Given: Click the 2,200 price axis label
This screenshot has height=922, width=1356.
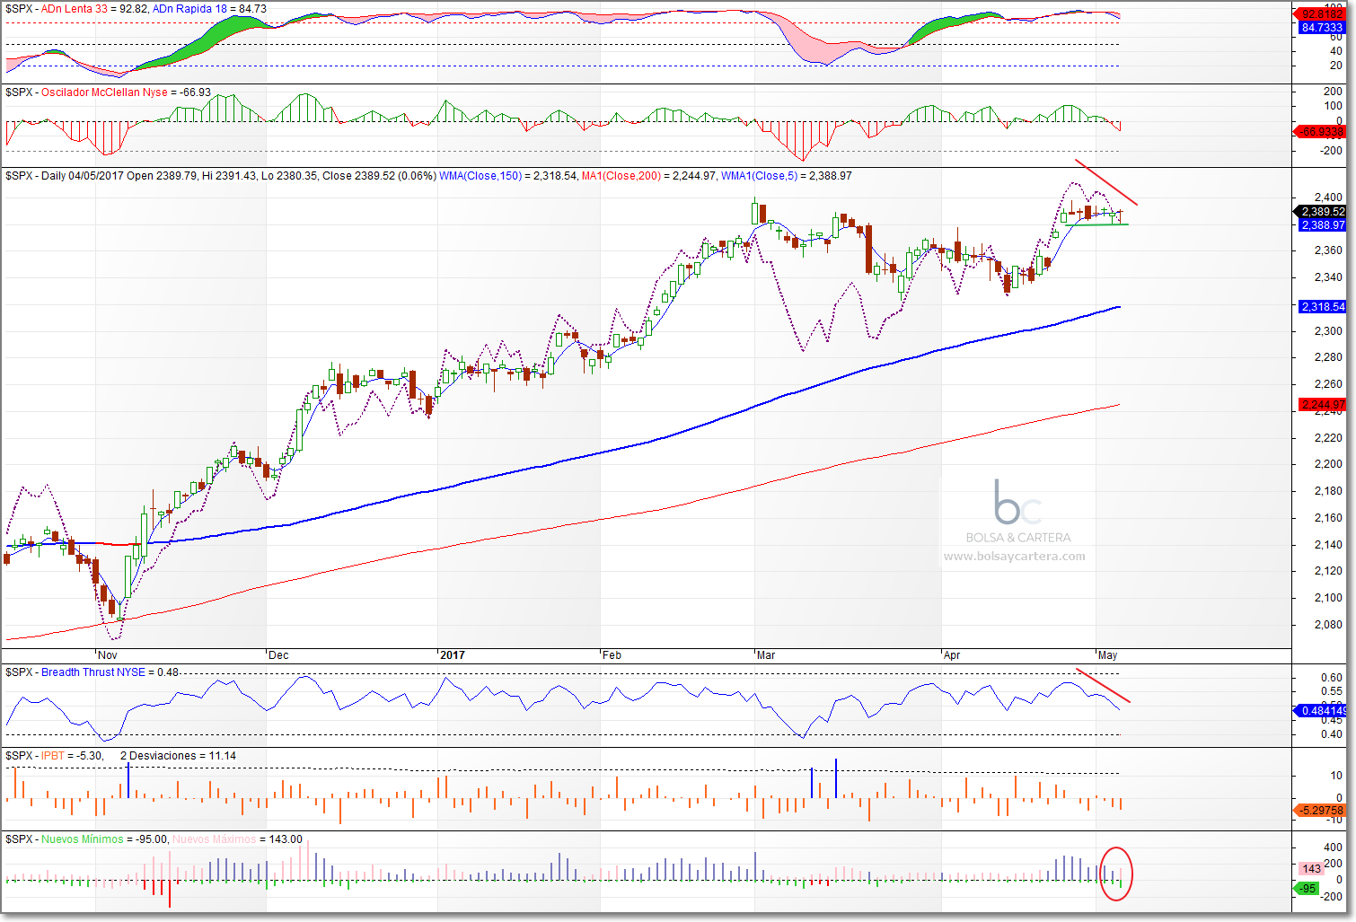Looking at the screenshot, I should (1328, 464).
